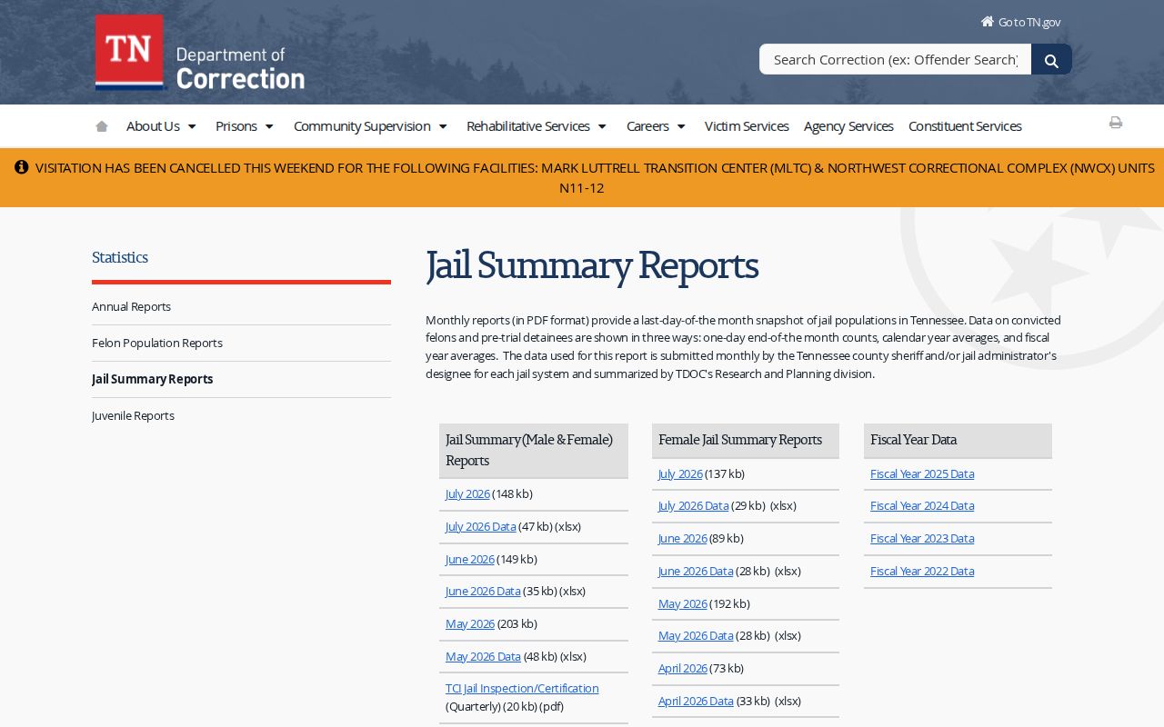This screenshot has width=1164, height=727.
Task: Open female July 2026 (137 kb) report
Action: click(x=680, y=474)
